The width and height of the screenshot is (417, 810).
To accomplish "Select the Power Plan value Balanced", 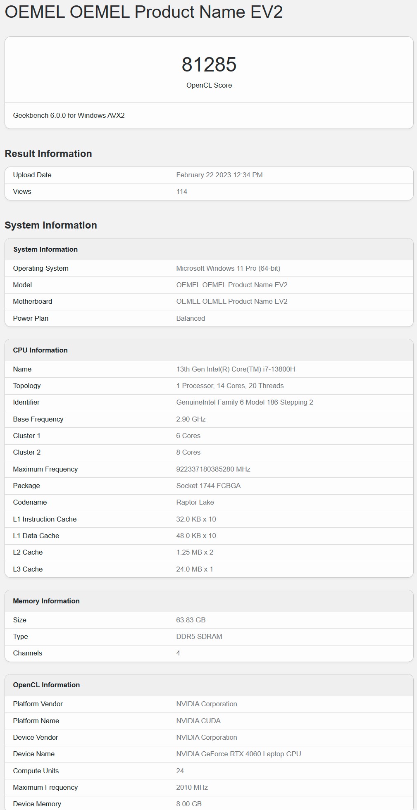I will 191,318.
